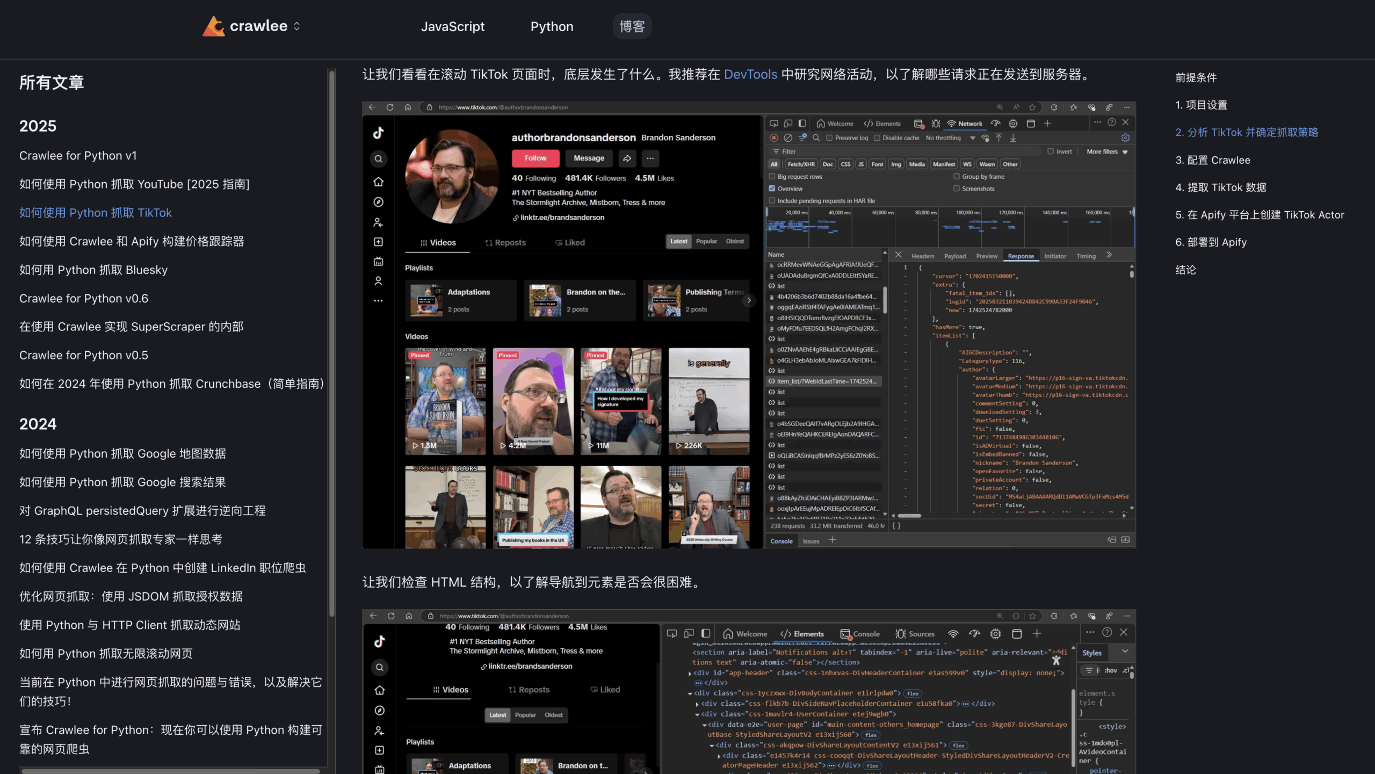
Task: Check the Disable cache checkbox
Action: [877, 138]
